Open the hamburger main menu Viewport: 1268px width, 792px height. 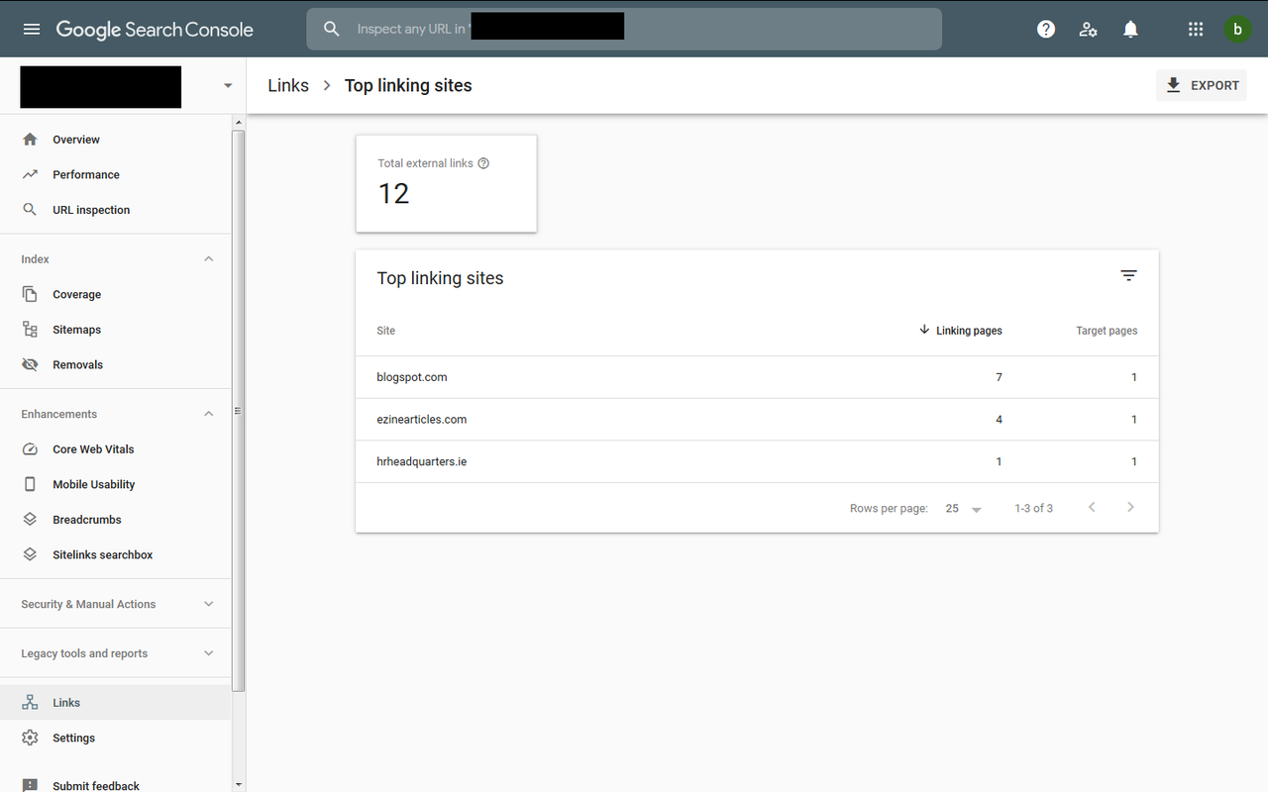tap(32, 30)
